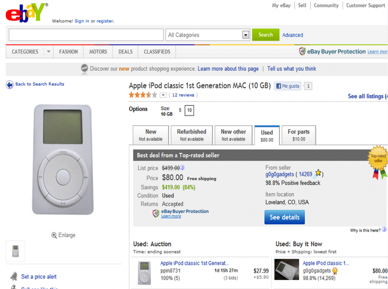388x289 pixels.
Task: Click the help question mark next to 'Why is this here?'
Action: click(383, 230)
